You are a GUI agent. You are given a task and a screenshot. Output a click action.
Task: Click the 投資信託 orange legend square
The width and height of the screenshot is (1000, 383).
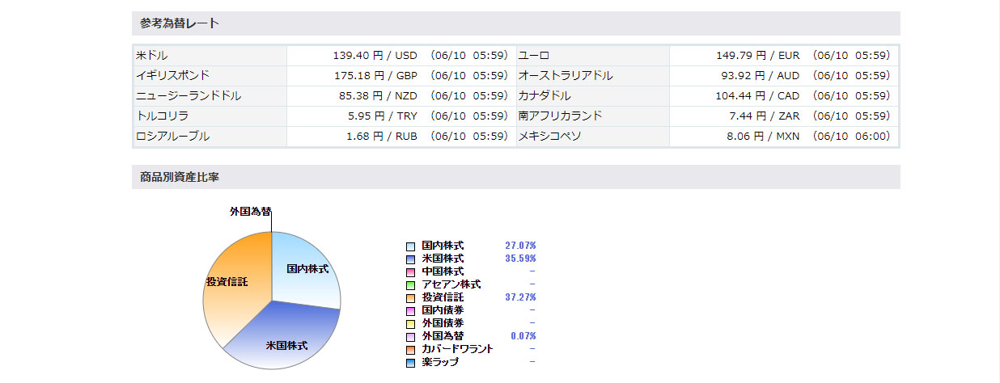[x=411, y=297]
